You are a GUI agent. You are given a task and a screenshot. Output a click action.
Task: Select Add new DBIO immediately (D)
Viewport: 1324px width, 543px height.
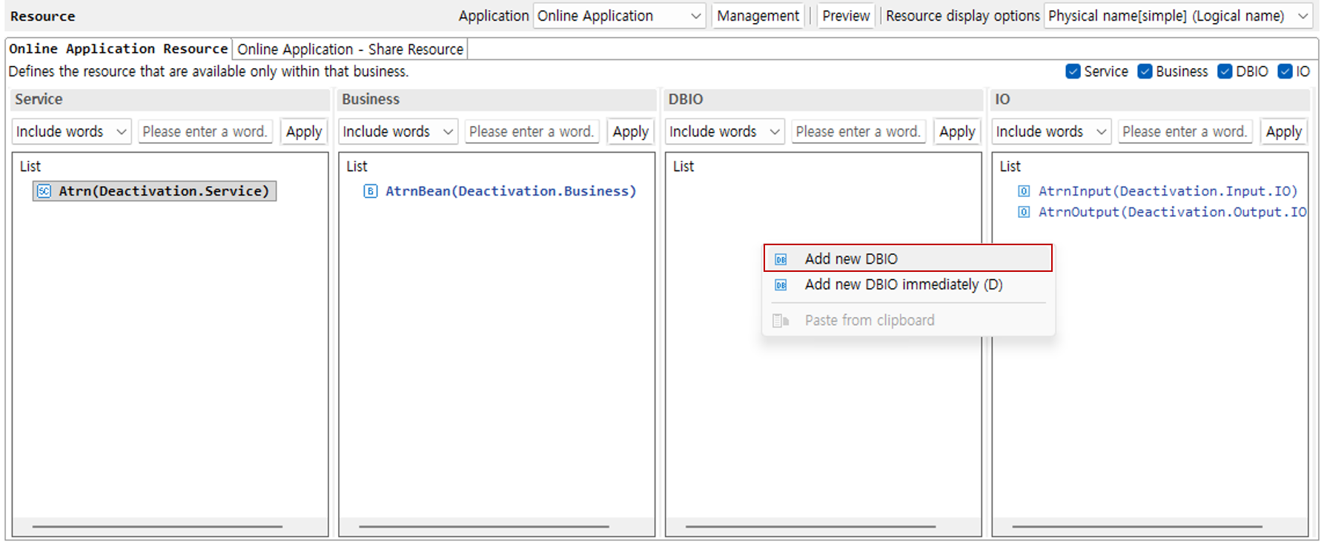click(x=903, y=285)
